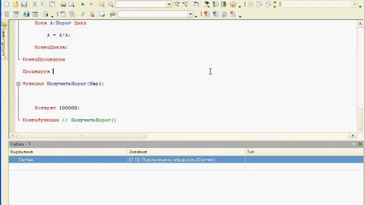Click on the А = А*А line
This screenshot has height=205, width=365.
coord(59,35)
